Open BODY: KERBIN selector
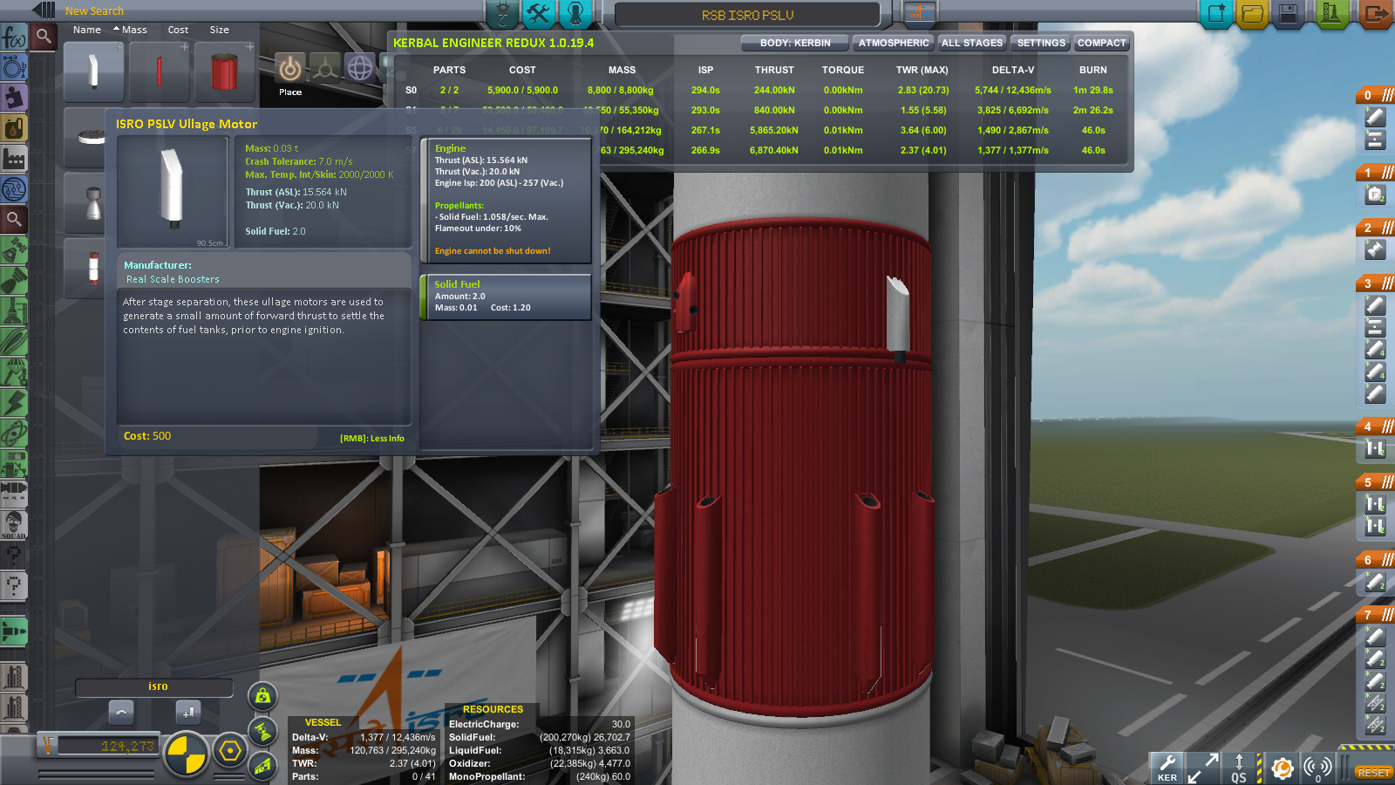 (x=794, y=43)
